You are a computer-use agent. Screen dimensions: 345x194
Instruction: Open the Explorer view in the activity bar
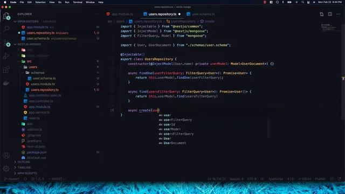point(6,16)
